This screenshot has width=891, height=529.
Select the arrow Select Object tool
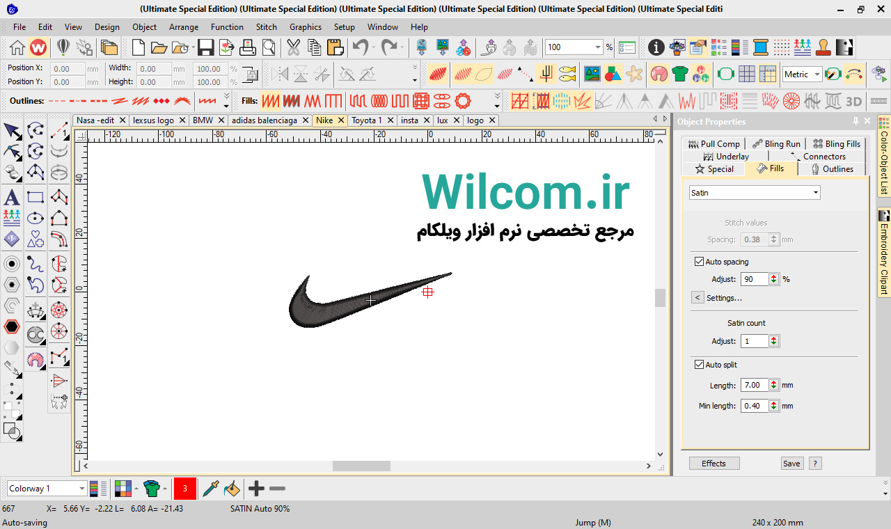pos(12,130)
